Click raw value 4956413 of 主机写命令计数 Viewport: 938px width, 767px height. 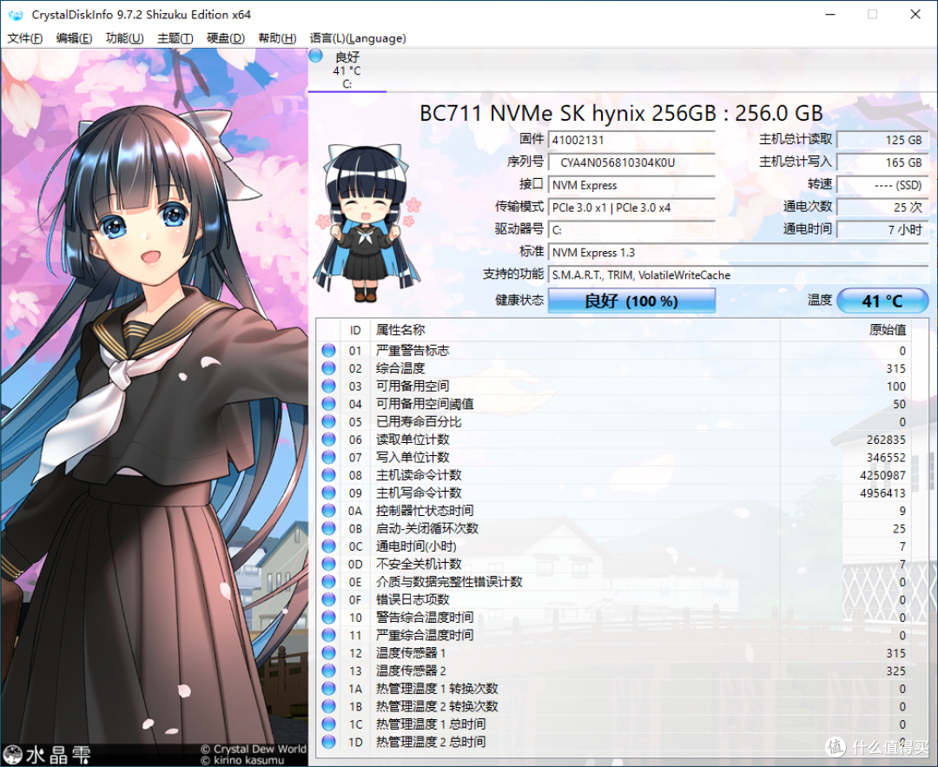click(x=882, y=493)
